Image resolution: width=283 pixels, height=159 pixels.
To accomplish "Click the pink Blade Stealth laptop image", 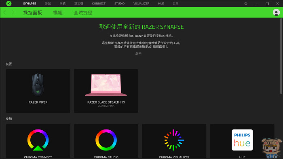I will click(106, 85).
